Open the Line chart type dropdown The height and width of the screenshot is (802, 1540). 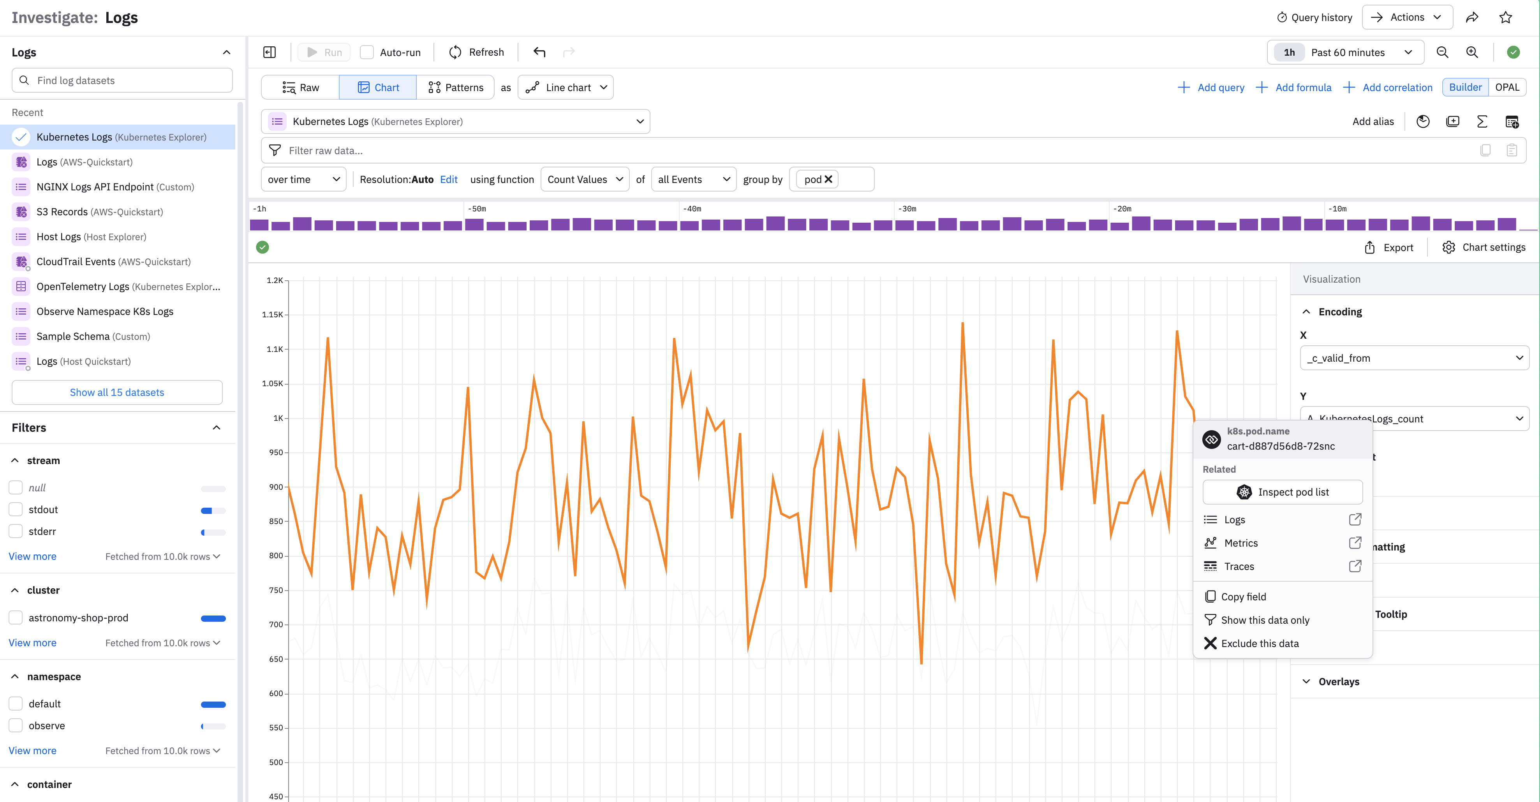(566, 87)
